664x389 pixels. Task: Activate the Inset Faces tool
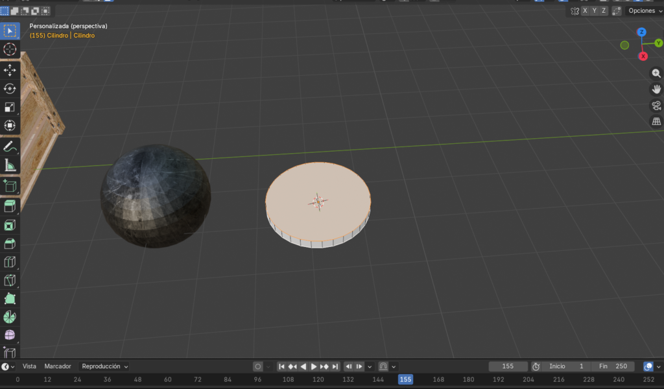click(x=10, y=225)
